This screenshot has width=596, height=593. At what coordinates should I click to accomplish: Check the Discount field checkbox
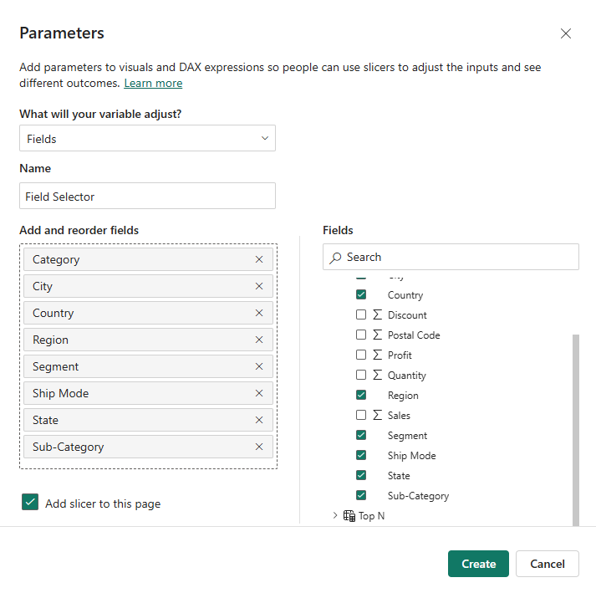[361, 314]
